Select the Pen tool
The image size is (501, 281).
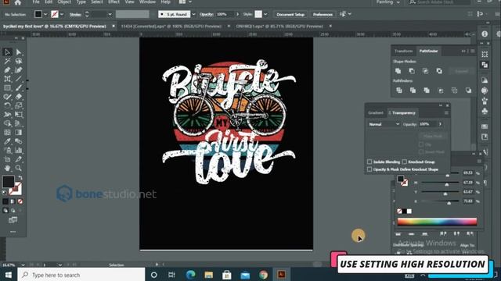(7, 69)
